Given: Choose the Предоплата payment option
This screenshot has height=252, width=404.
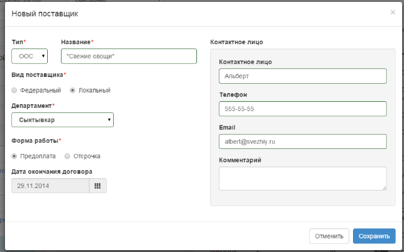Looking at the screenshot, I should point(14,156).
